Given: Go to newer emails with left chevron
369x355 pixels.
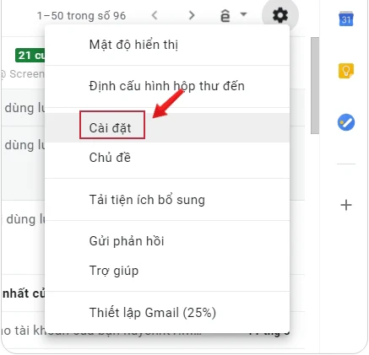Looking at the screenshot, I should [x=155, y=15].
